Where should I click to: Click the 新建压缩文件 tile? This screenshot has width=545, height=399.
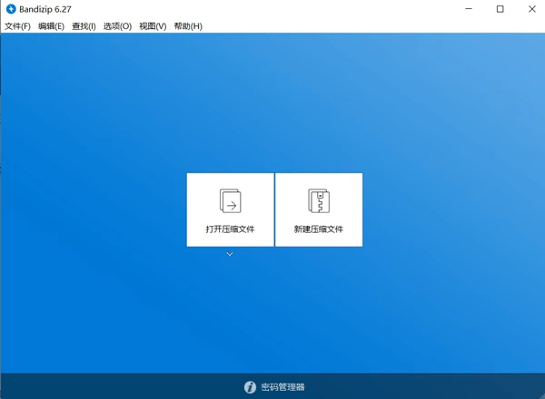(x=319, y=209)
